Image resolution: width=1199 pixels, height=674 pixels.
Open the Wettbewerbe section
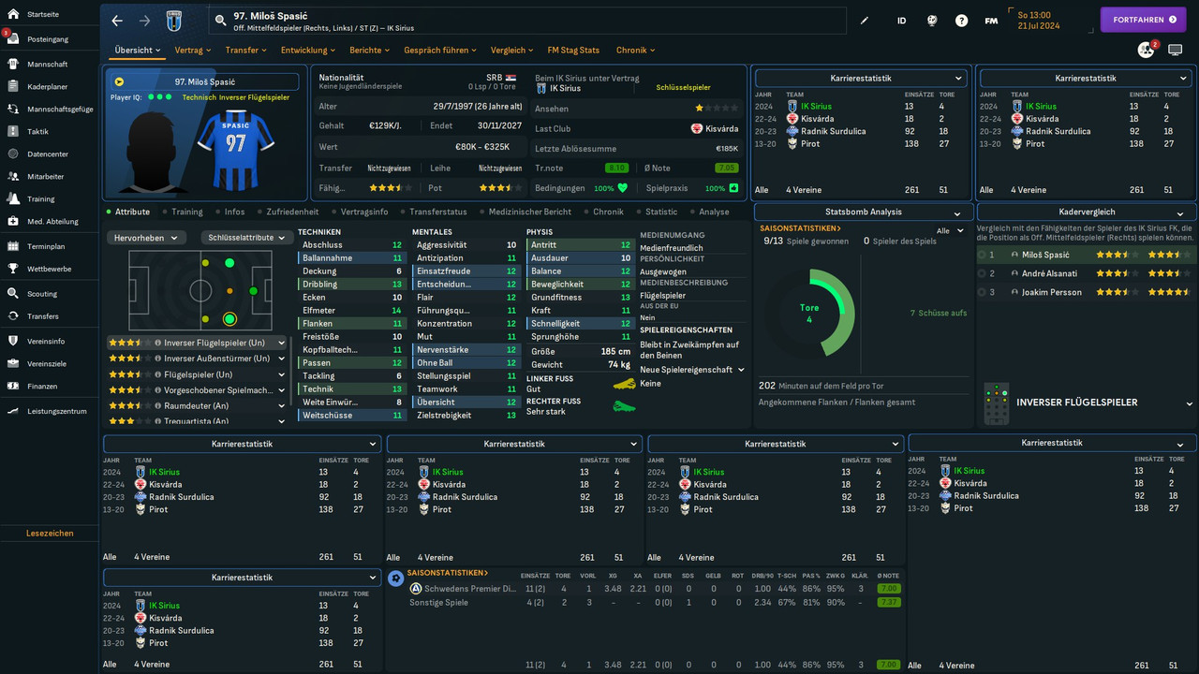(49, 269)
